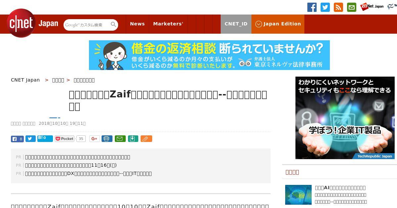Open the PR link mentioning 11月16日

click(x=71, y=165)
